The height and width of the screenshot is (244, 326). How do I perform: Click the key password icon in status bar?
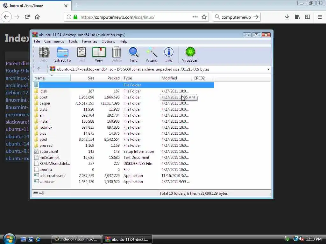tap(42, 193)
